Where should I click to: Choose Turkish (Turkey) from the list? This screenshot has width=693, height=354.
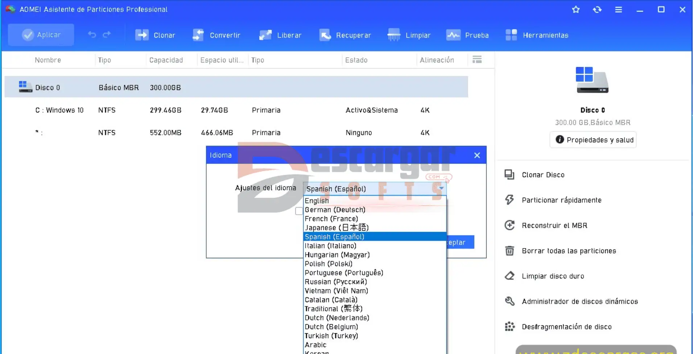[375, 336]
